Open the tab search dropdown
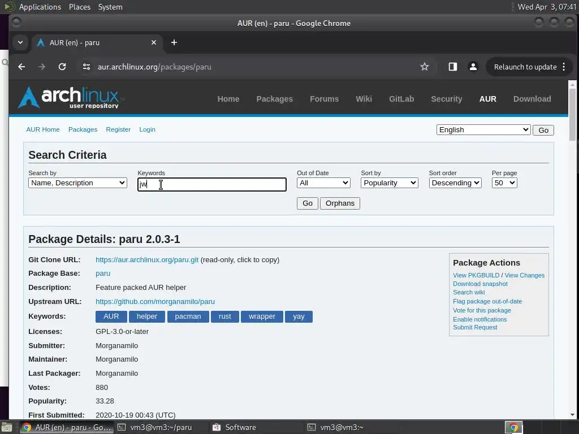 point(20,42)
